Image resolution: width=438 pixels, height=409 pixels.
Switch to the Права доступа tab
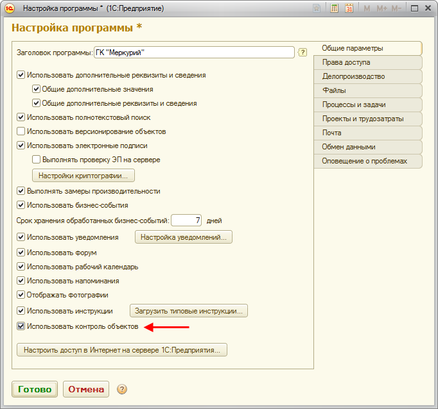367,62
